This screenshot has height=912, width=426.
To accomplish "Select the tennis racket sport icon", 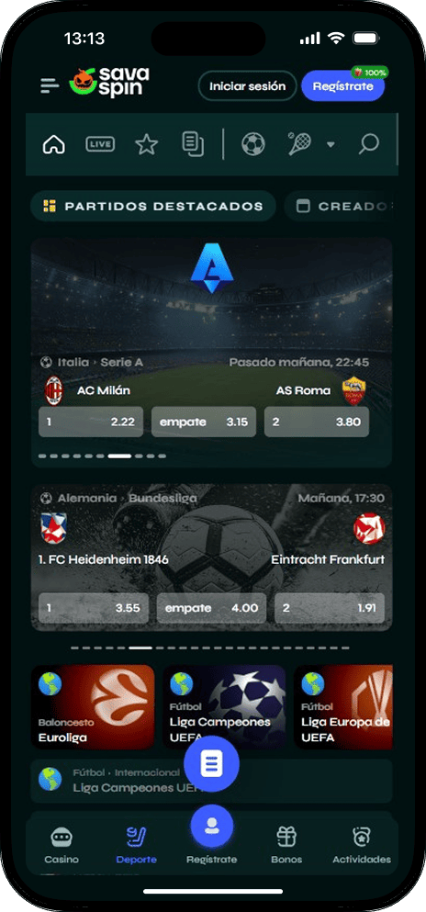I will [x=299, y=144].
